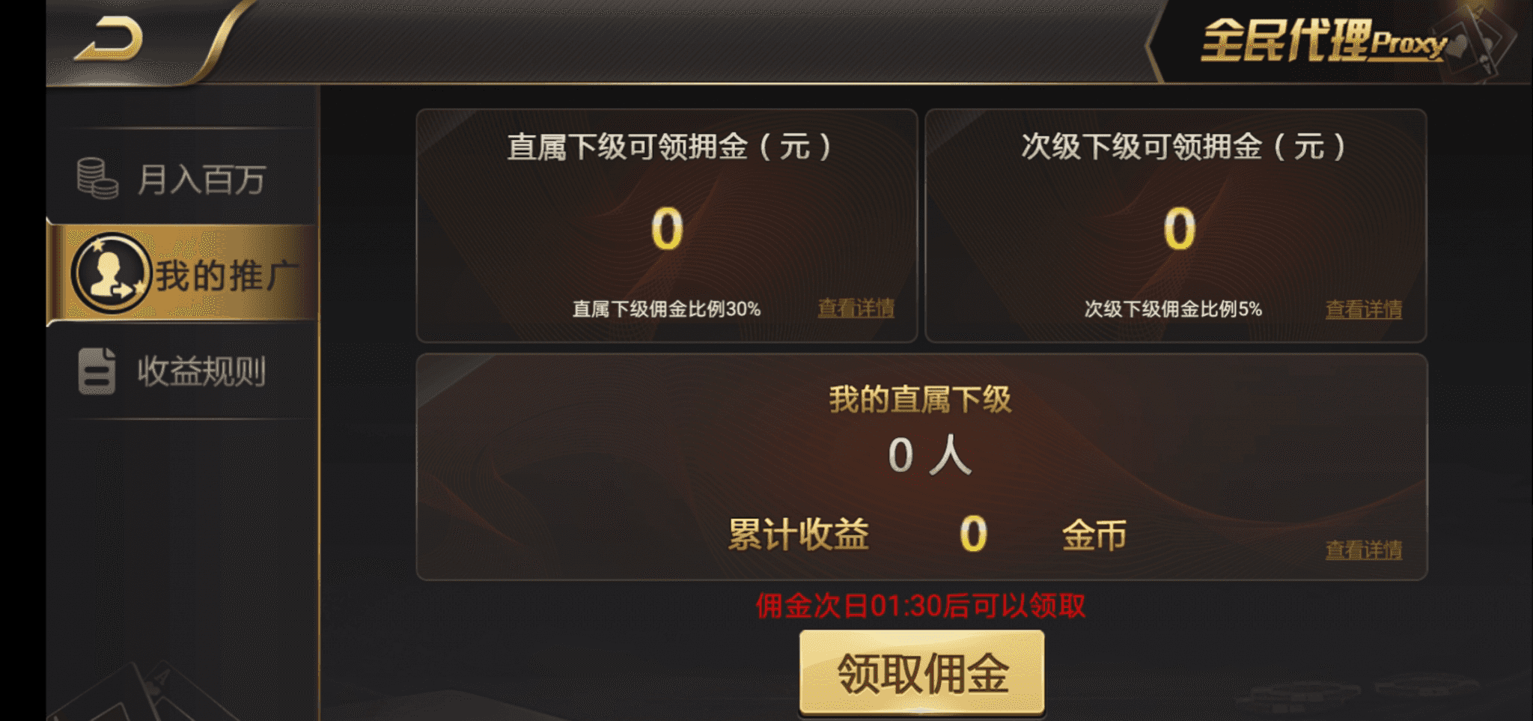
Task: Open the 月入百万 tab
Action: [201, 180]
